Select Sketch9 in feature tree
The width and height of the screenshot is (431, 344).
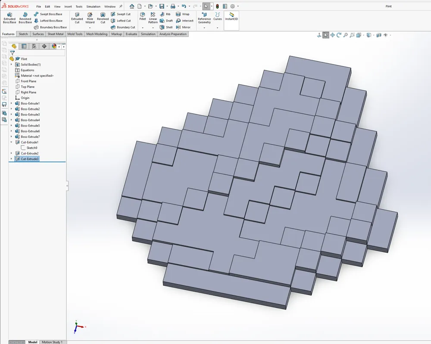[x=29, y=148]
